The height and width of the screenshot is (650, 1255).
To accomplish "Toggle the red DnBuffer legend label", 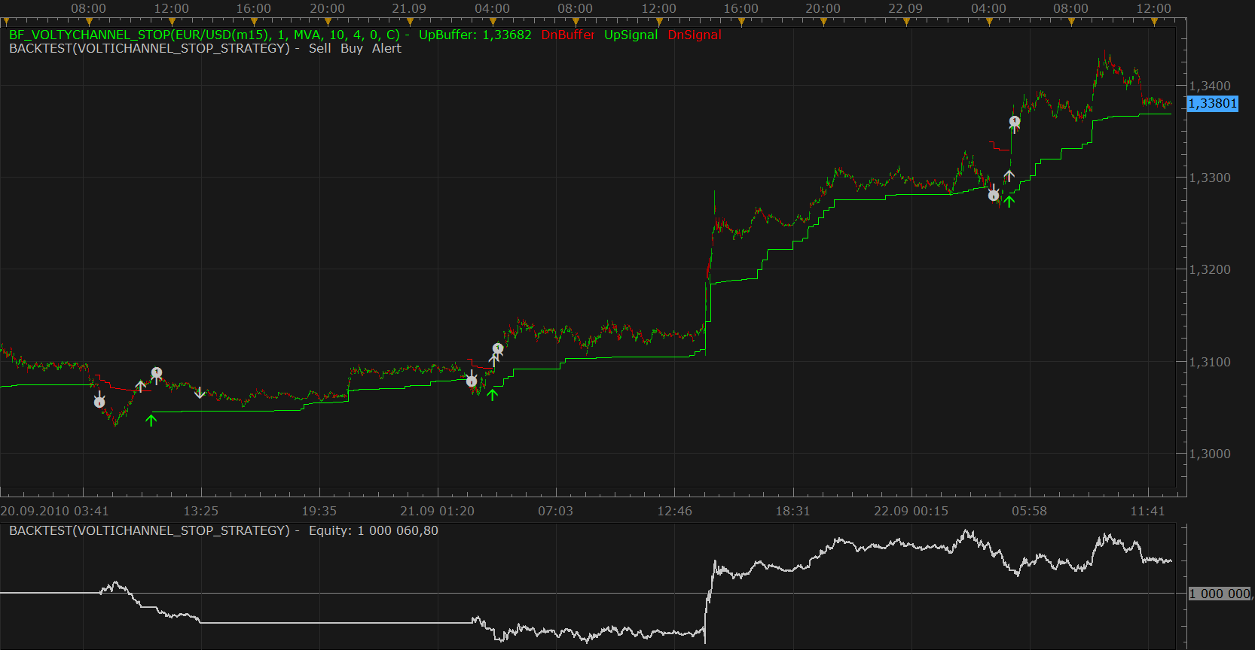I will tap(568, 35).
